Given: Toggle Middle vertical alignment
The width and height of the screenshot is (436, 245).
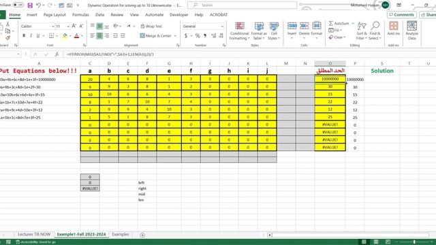Looking at the screenshot, I should pyautogui.click(x=99, y=26).
